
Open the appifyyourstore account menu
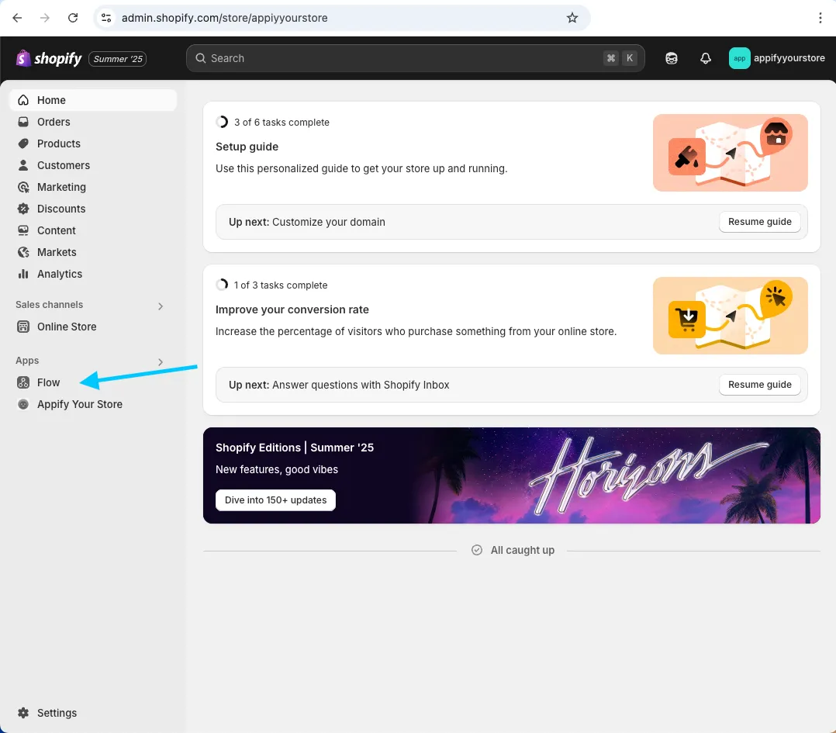point(777,58)
